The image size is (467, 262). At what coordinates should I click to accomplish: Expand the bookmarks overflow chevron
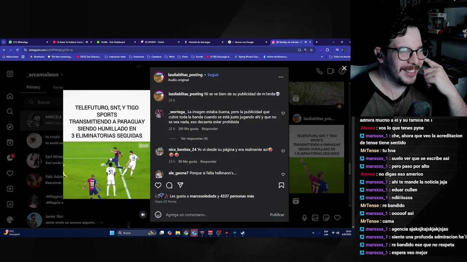322,57
